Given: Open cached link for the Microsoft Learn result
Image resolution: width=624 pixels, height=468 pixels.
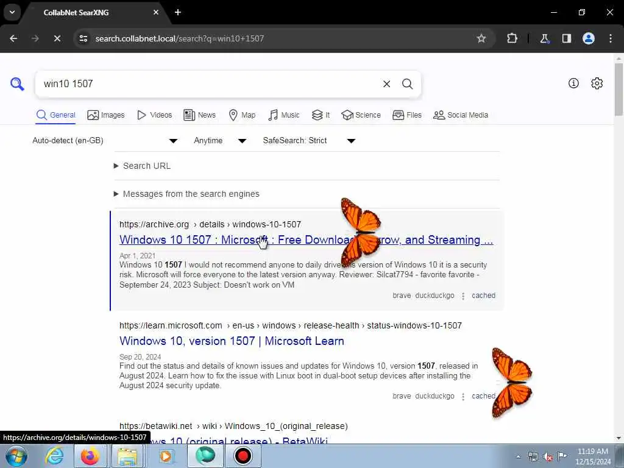Looking at the screenshot, I should (x=483, y=396).
